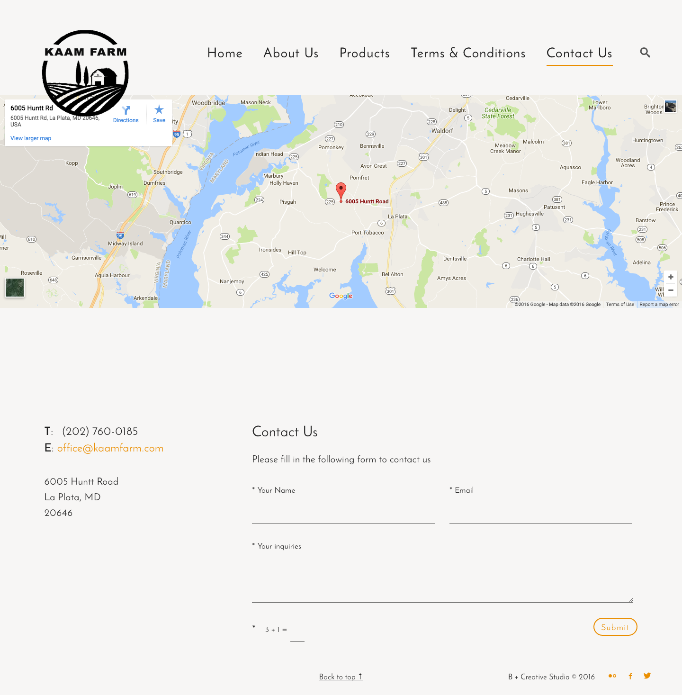Click the 6005 Huntt Road map label
Viewport: 682px width, 695px height.
tap(367, 201)
